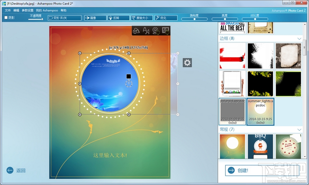Click the rotate handle on the photo

[129, 83]
